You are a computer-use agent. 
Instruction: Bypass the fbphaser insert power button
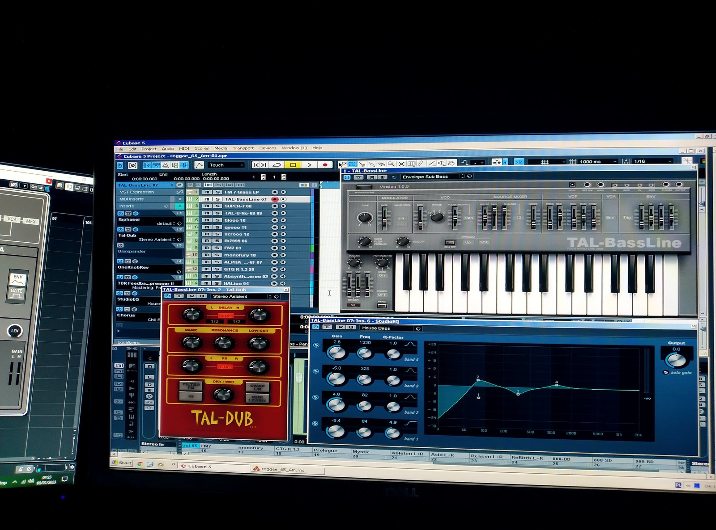click(120, 214)
